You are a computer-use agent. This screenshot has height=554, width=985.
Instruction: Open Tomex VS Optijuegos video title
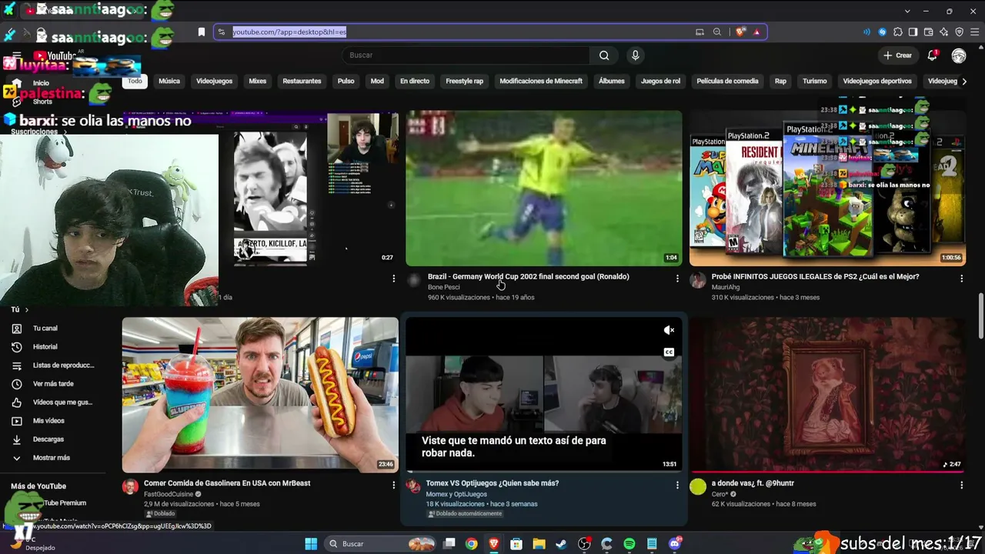click(492, 483)
